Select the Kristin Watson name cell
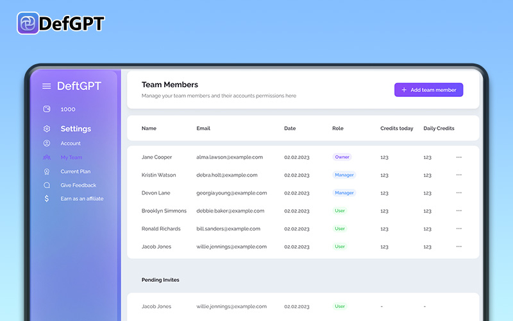The height and width of the screenshot is (321, 513). click(158, 175)
